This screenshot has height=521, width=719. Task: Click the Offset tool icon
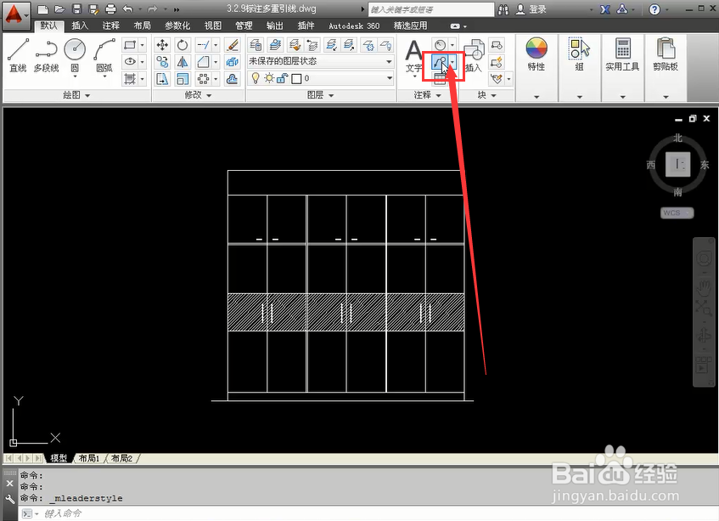coord(233,79)
